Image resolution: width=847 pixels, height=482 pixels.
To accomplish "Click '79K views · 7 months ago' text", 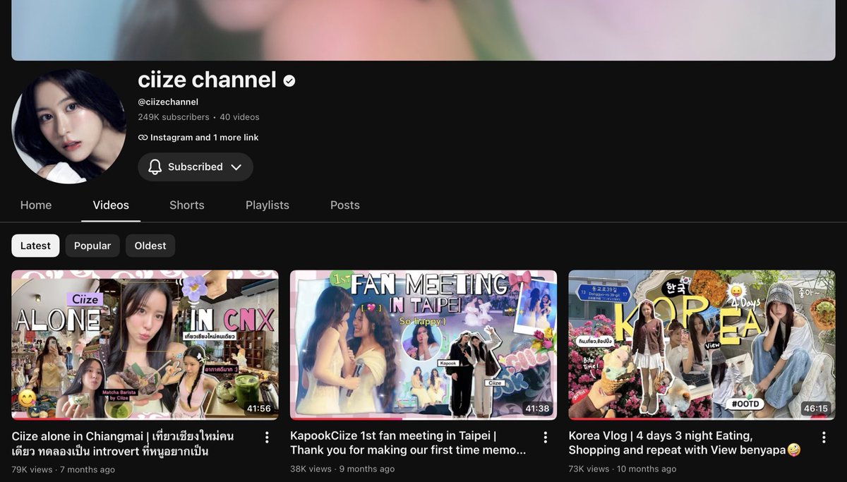I will tap(63, 469).
